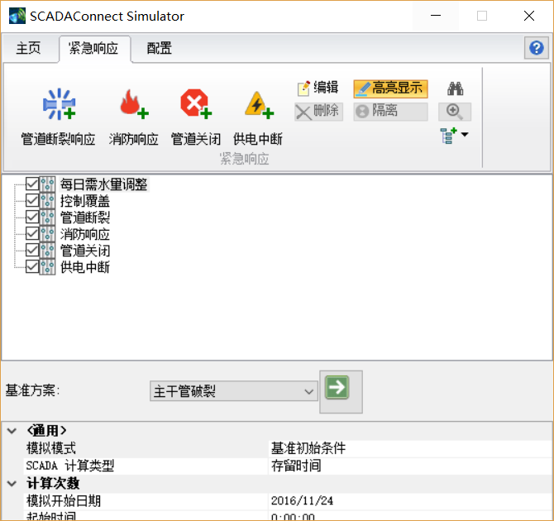Click the 隔离 isolate button

click(x=391, y=112)
